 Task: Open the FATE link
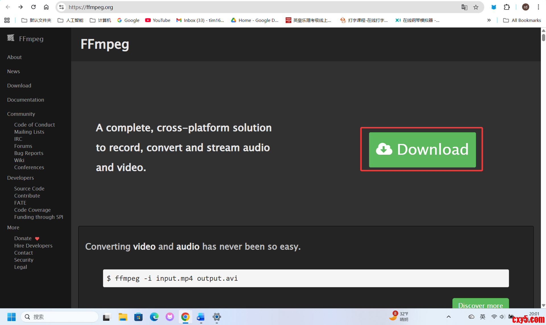[x=20, y=203]
